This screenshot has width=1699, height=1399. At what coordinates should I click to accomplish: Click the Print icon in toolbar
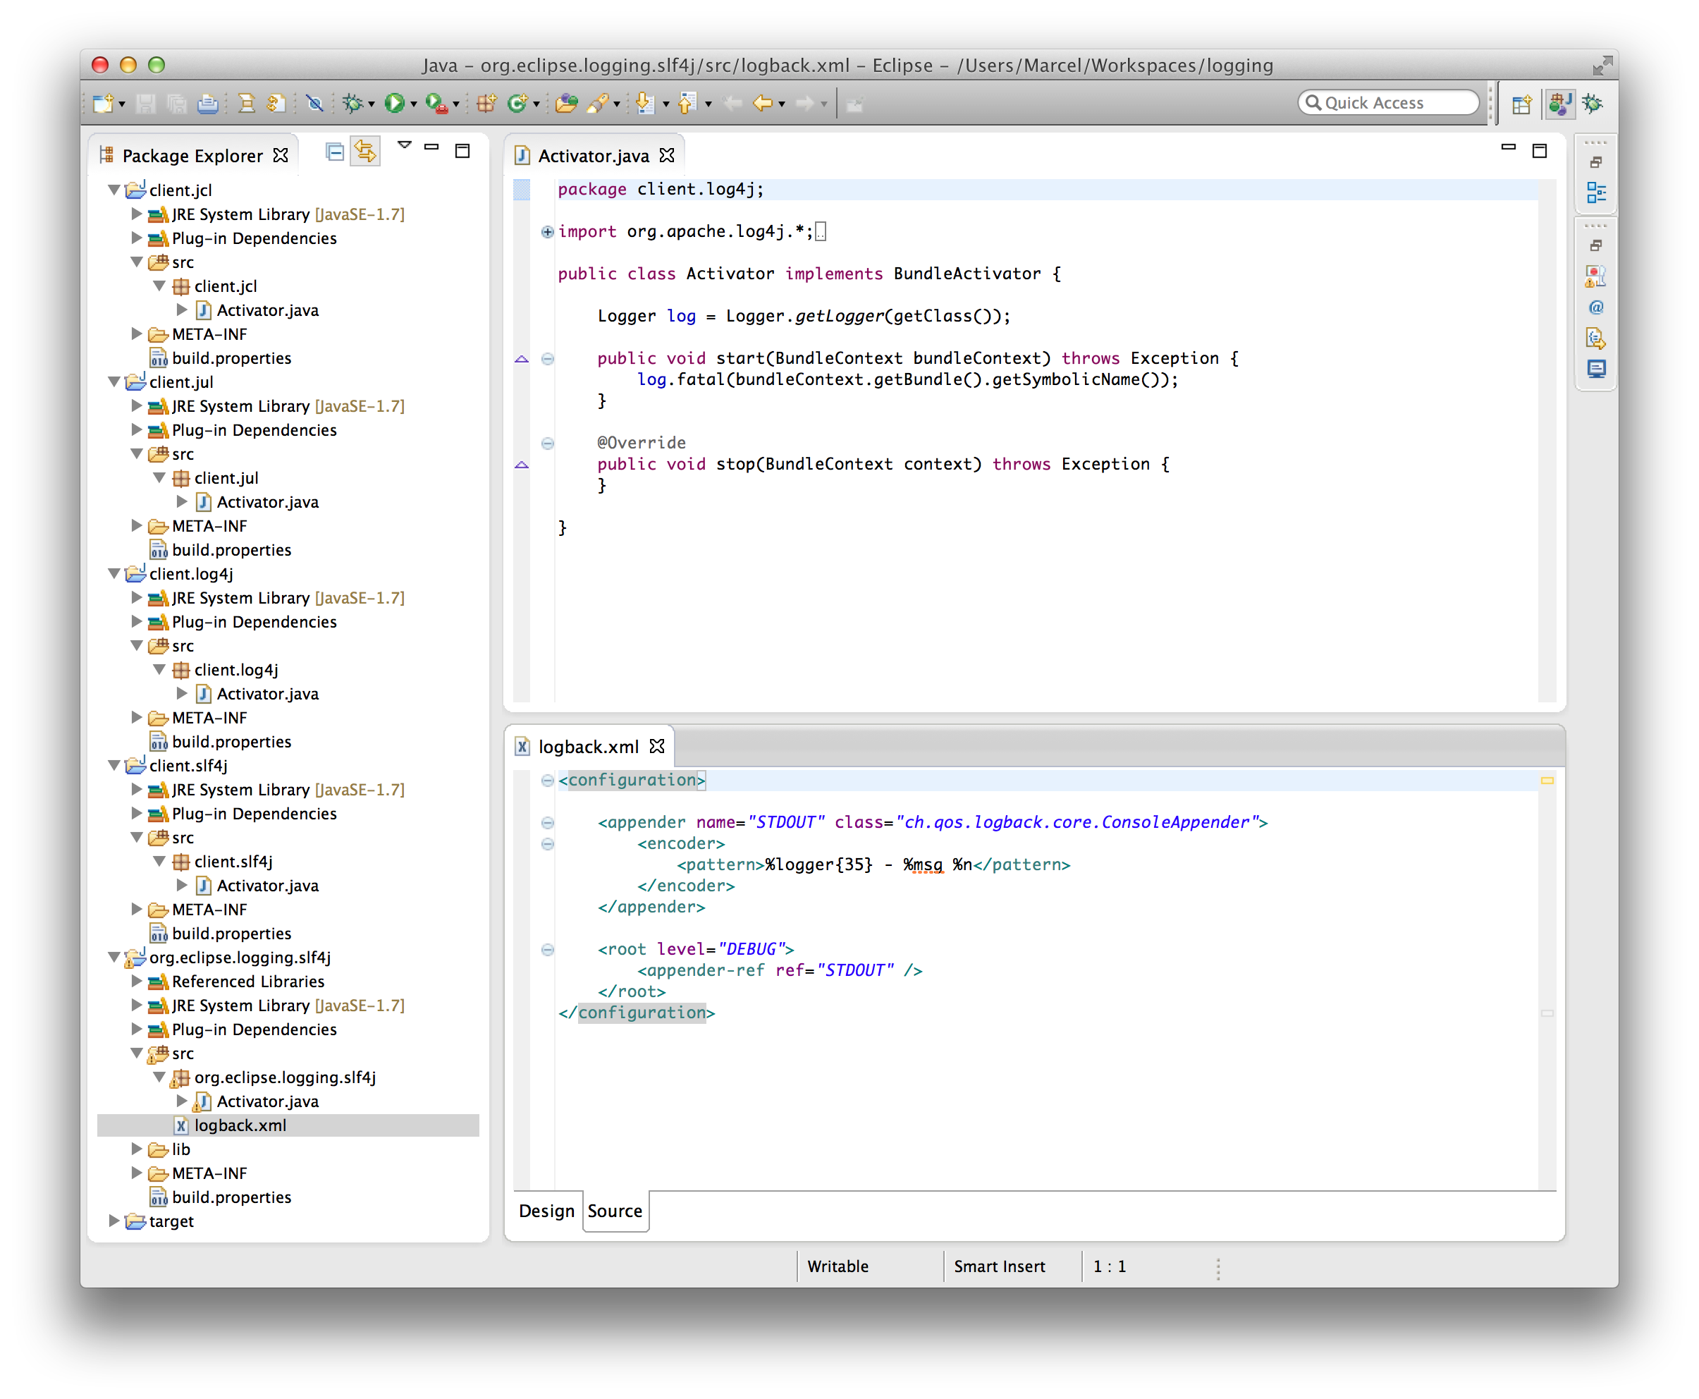coord(208,103)
